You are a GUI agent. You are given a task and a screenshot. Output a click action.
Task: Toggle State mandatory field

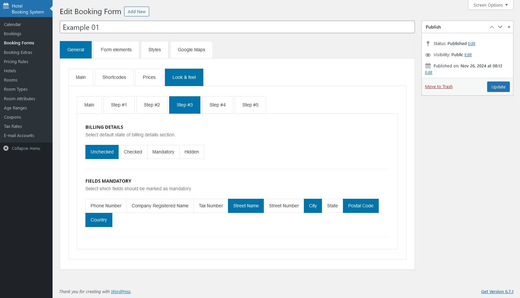pyautogui.click(x=332, y=206)
